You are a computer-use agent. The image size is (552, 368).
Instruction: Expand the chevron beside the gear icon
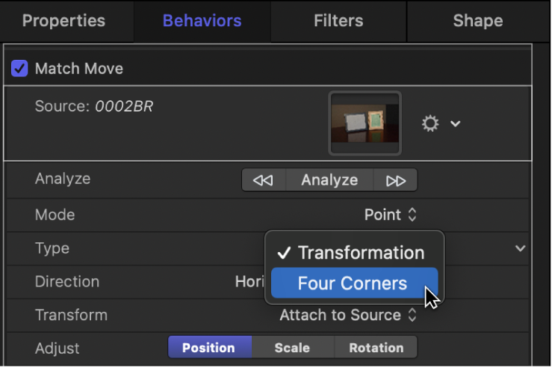coord(455,123)
